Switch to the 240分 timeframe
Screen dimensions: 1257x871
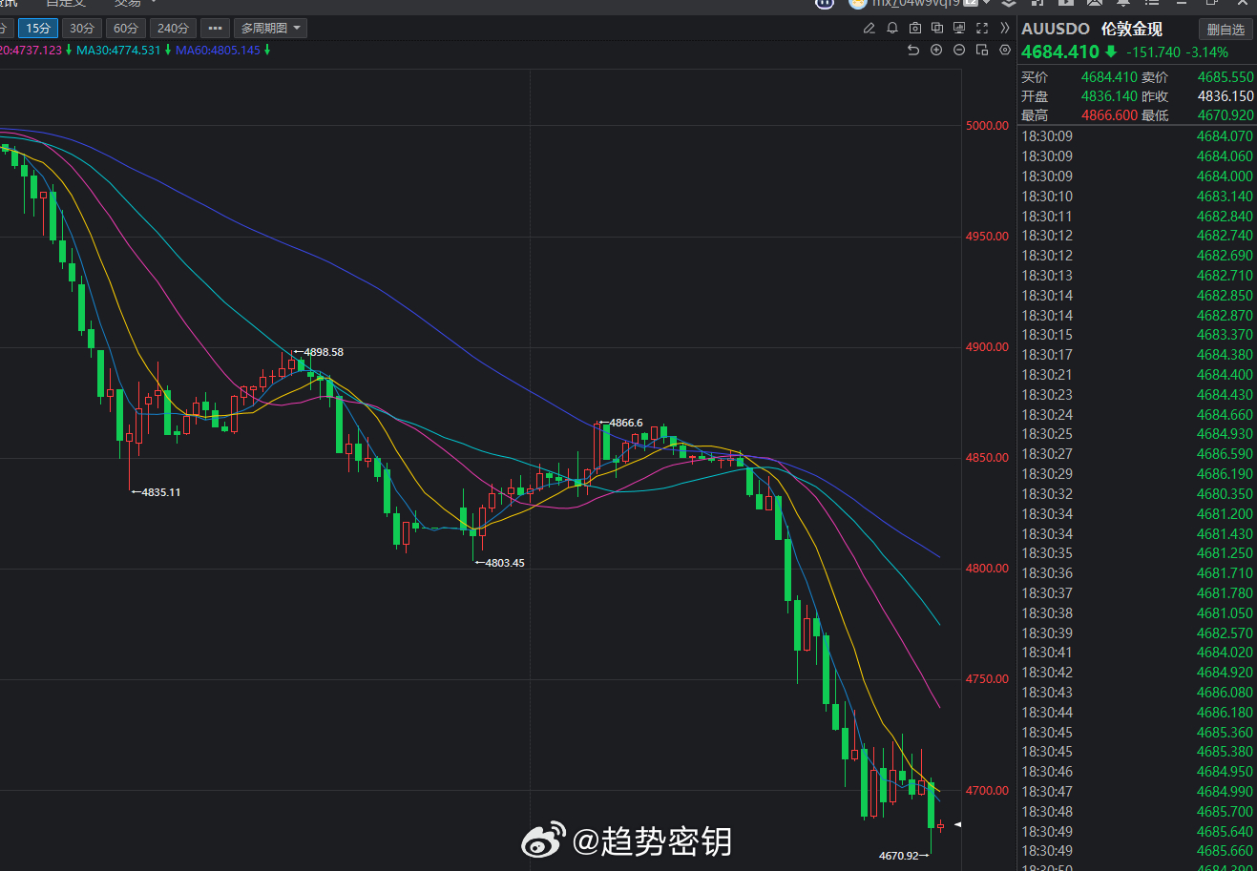point(173,29)
